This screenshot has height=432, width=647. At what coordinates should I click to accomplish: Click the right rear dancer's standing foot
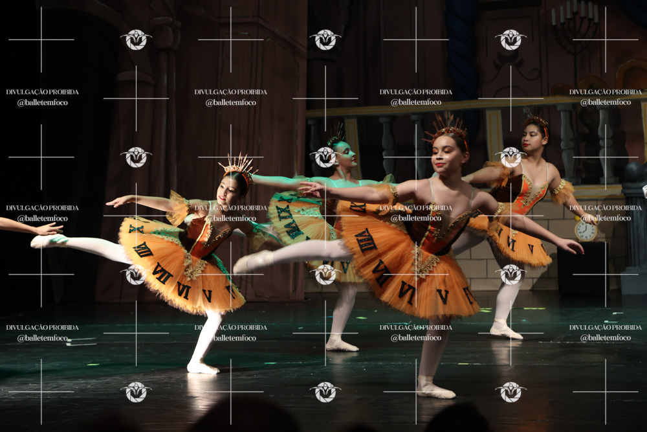click(x=505, y=331)
